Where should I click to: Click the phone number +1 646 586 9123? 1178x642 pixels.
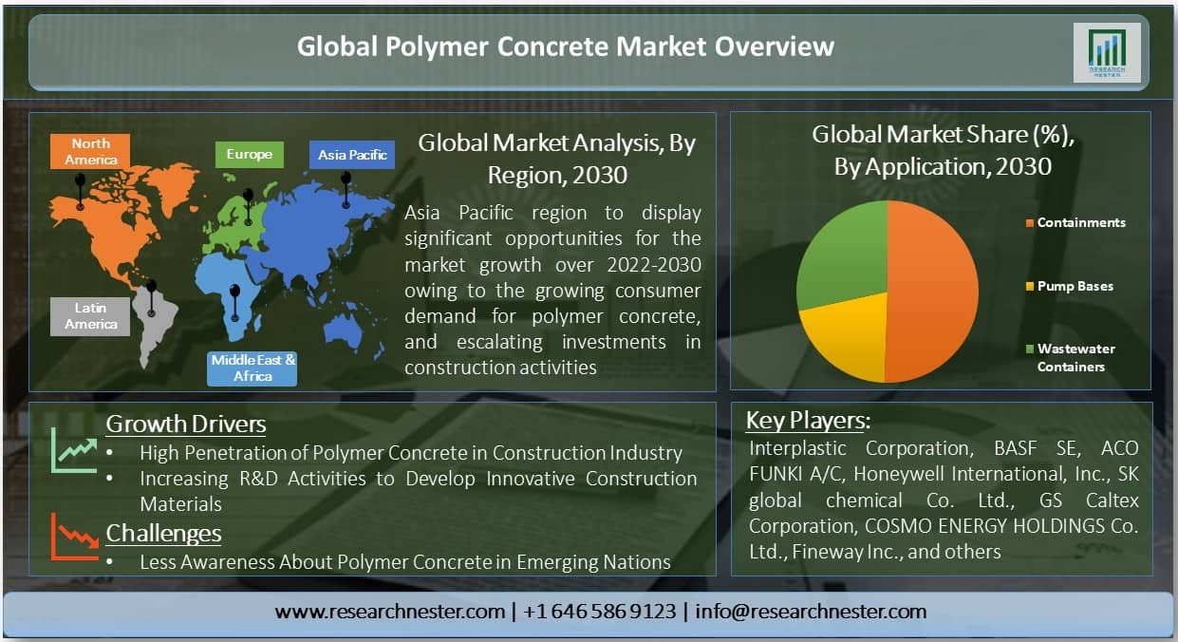[x=600, y=612]
